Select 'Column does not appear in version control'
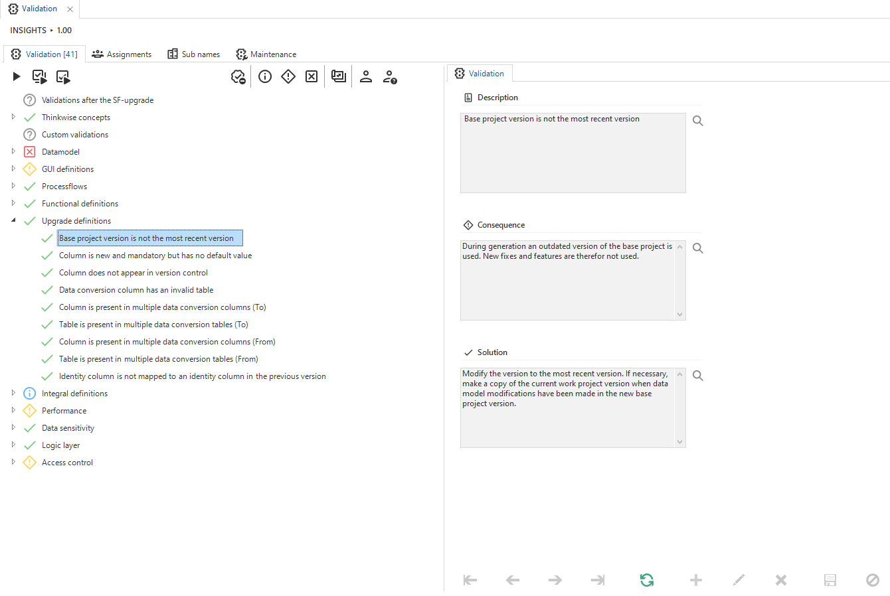Viewport: 890px width, 596px height. (x=133, y=273)
